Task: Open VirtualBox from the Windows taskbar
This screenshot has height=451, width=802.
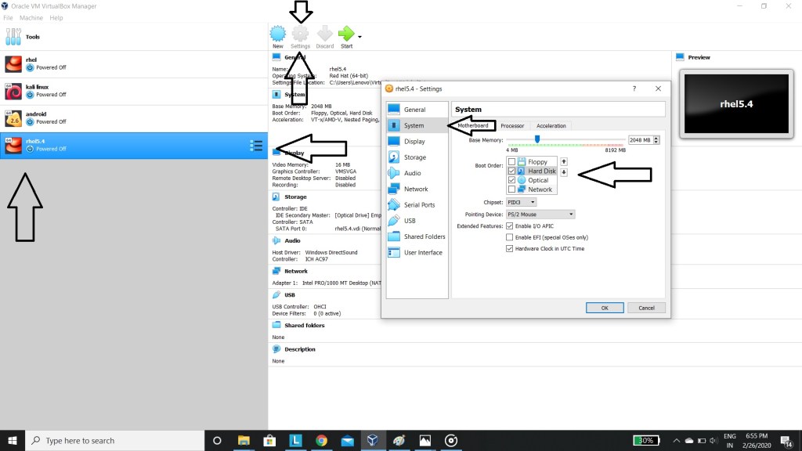Action: pos(373,440)
